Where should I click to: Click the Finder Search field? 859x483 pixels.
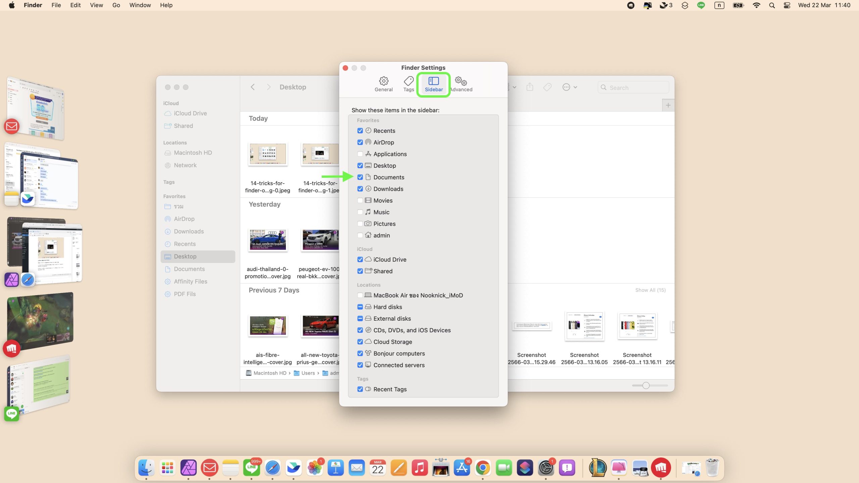[634, 88]
